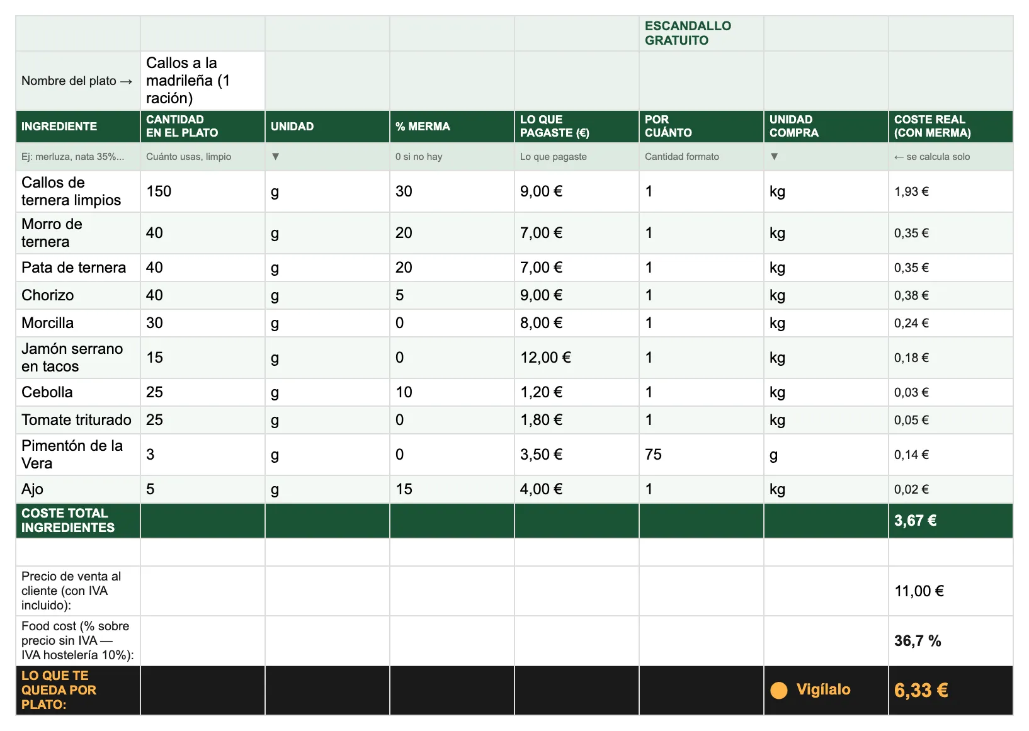Click the Pimentón price 3,50 €

click(x=576, y=455)
